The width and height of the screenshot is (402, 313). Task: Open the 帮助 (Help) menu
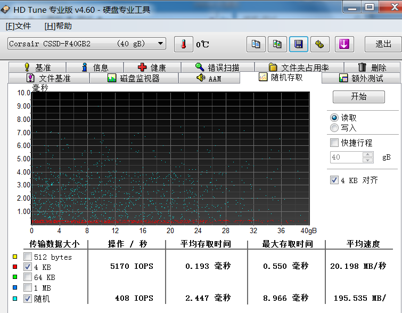click(58, 26)
